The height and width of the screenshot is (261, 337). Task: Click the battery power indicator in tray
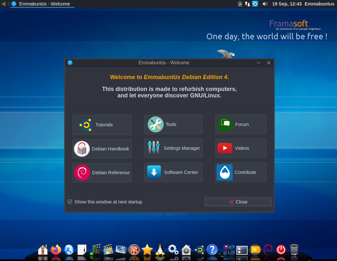240,4
